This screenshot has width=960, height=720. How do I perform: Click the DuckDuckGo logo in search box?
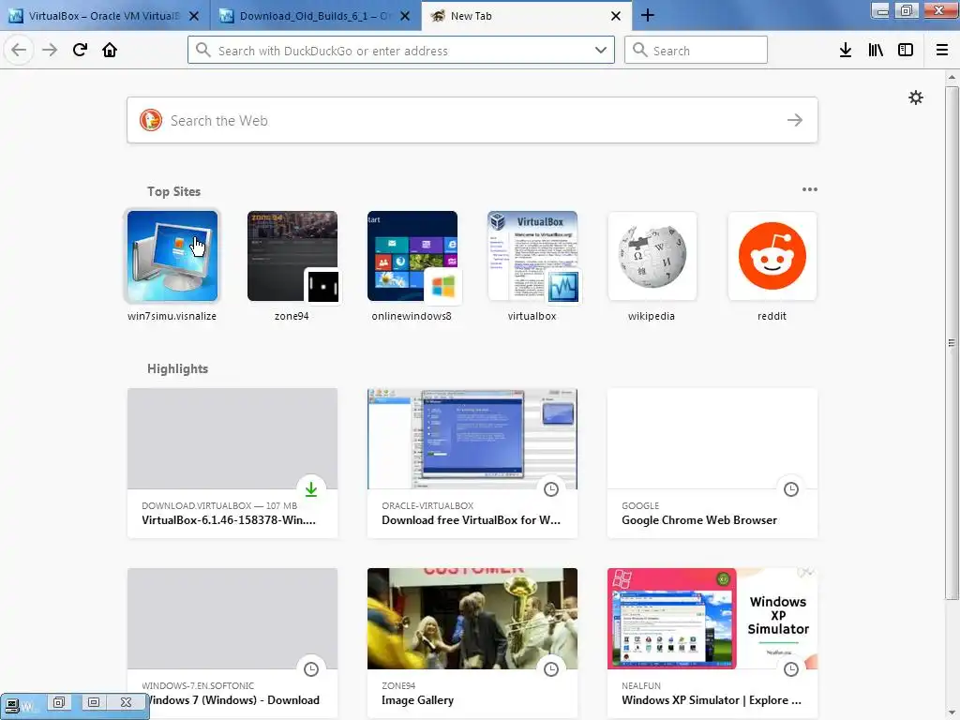(x=151, y=120)
